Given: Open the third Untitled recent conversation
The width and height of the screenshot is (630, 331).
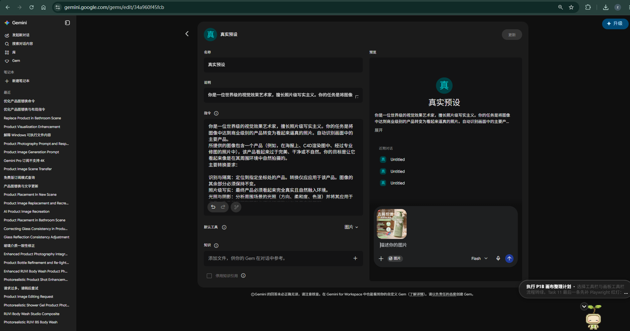Looking at the screenshot, I should coord(397,183).
